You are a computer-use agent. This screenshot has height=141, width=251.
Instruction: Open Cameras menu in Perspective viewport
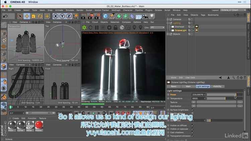[x=24, y=22]
